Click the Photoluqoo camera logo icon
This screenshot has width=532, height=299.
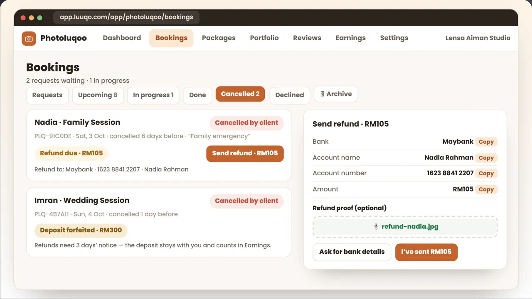coord(29,38)
